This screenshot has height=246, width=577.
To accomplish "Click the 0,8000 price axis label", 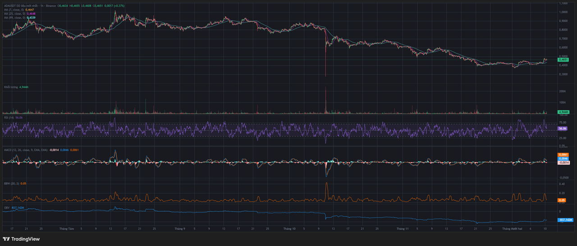I will tap(563, 30).
